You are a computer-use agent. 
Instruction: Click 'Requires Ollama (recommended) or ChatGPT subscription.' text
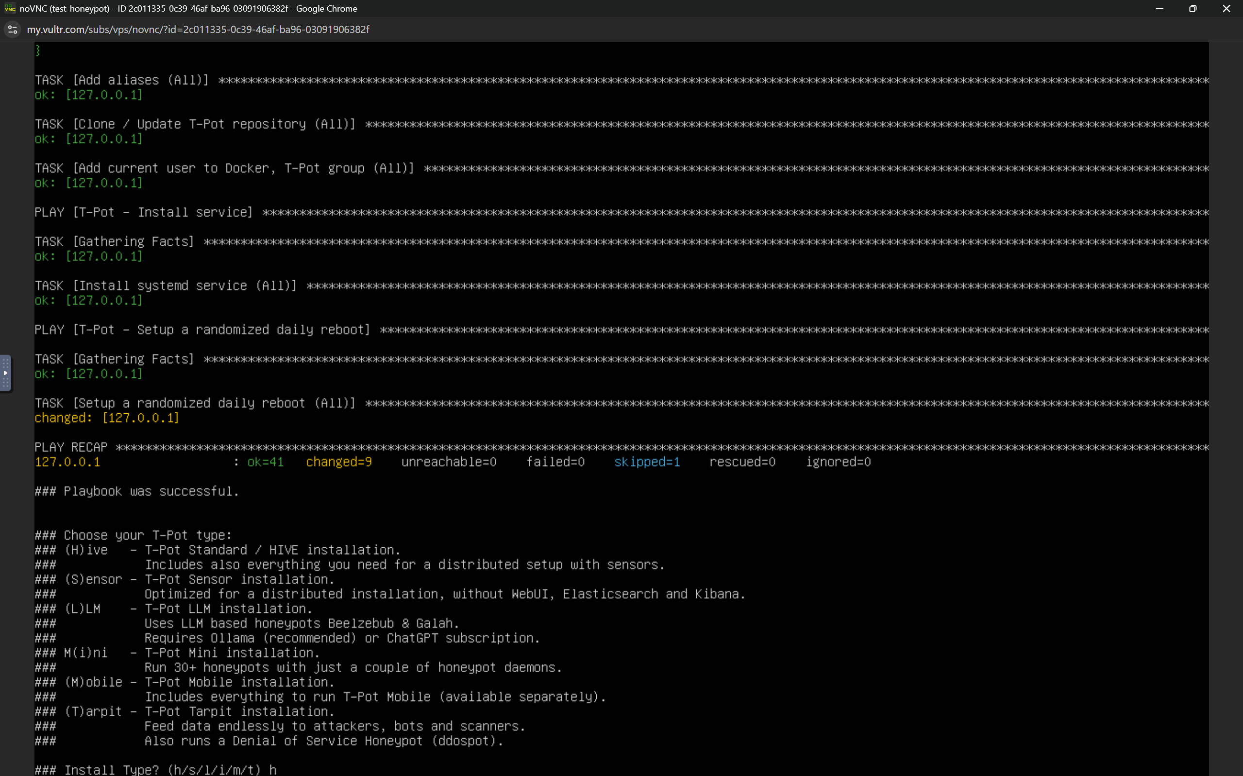(342, 638)
